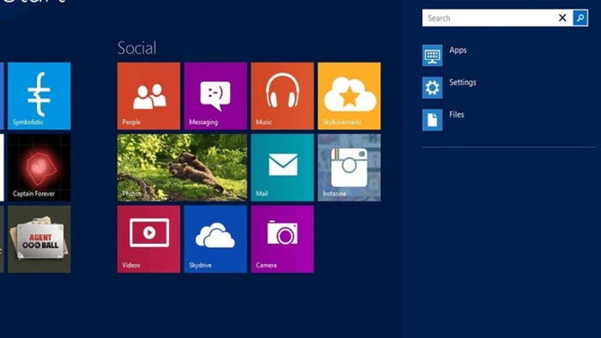Launch the Camera tile
The image size is (601, 338).
tap(282, 239)
